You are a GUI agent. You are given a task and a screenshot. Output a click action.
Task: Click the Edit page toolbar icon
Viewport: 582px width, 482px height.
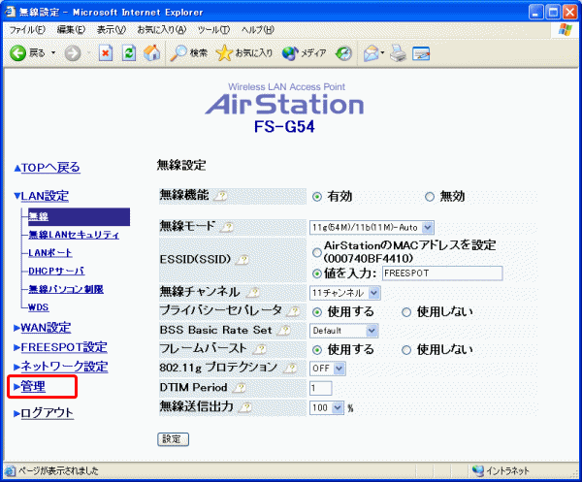tap(421, 53)
